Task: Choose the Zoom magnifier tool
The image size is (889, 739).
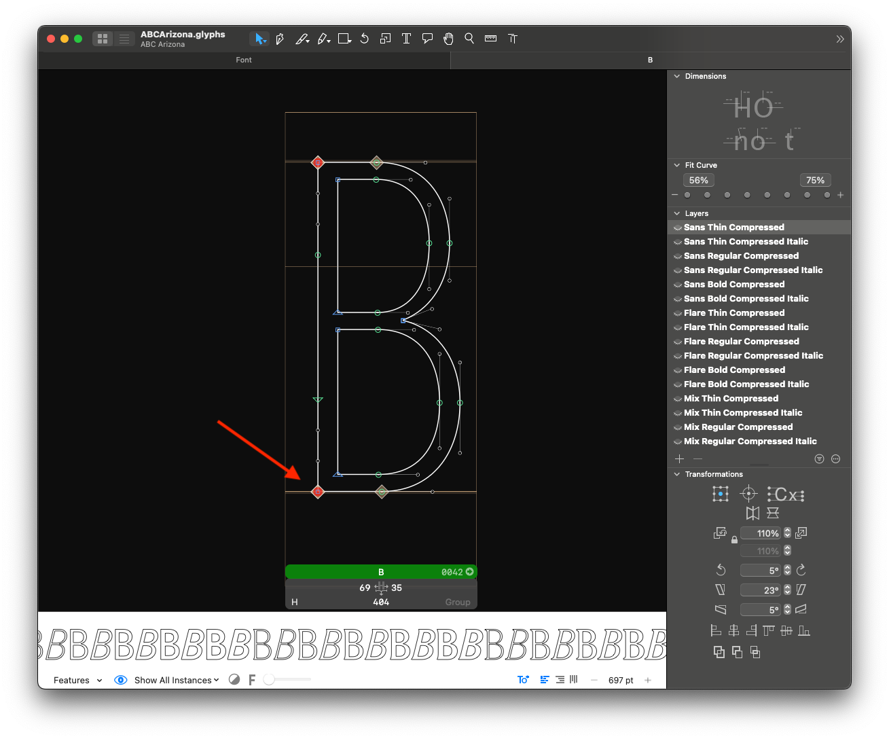Action: pyautogui.click(x=469, y=39)
